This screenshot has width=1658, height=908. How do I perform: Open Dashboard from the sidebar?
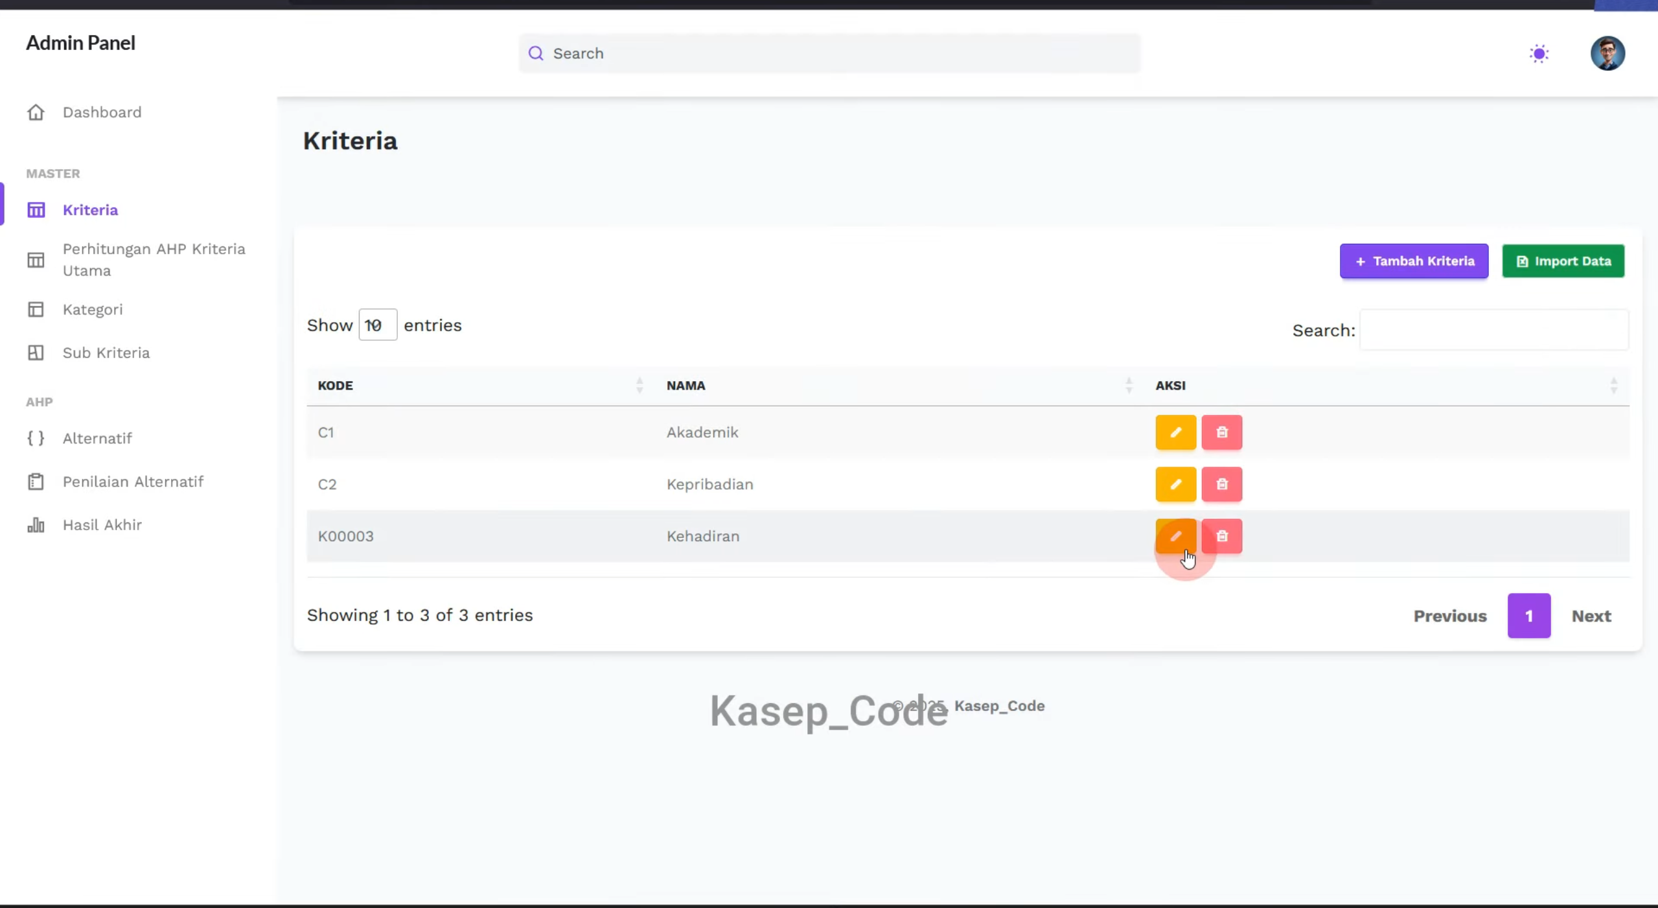click(x=102, y=112)
